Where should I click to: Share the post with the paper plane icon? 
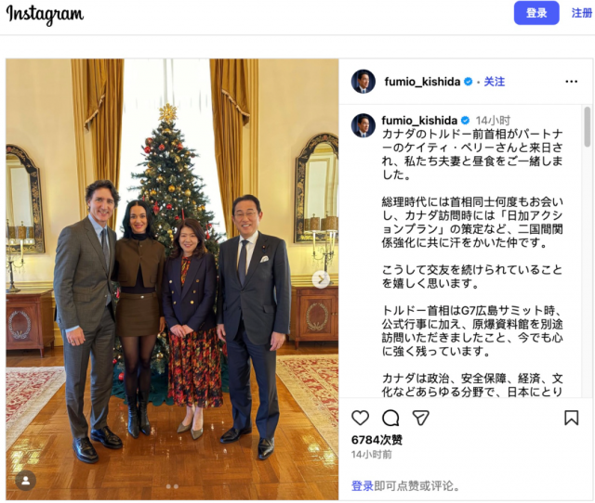click(x=420, y=419)
